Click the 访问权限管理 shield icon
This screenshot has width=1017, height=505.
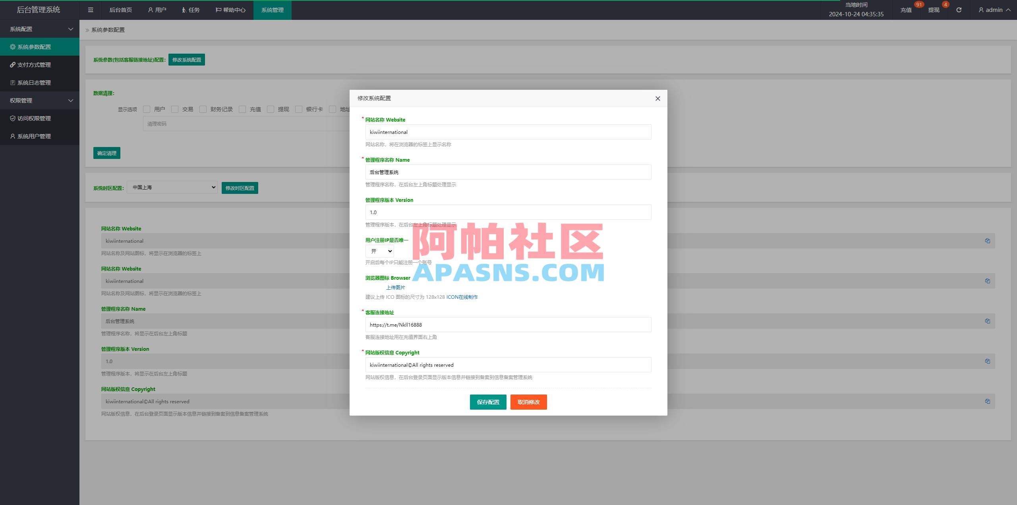click(12, 118)
